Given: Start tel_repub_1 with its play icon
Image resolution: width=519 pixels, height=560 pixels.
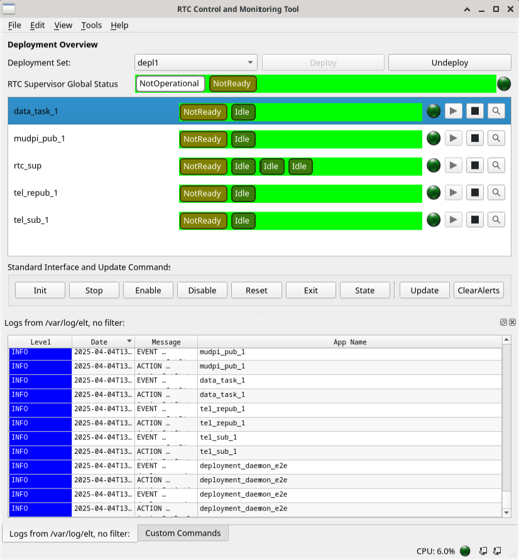Looking at the screenshot, I should pyautogui.click(x=453, y=193).
